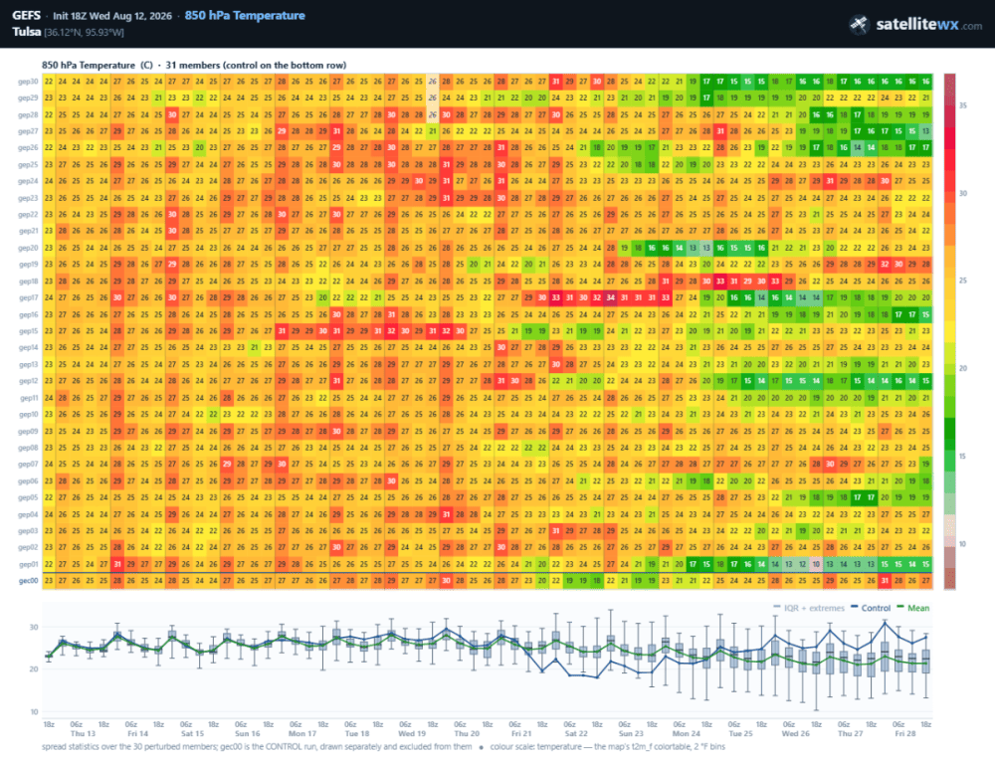Click the 'Fri 21' date axis label
The height and width of the screenshot is (762, 995).
tap(521, 733)
